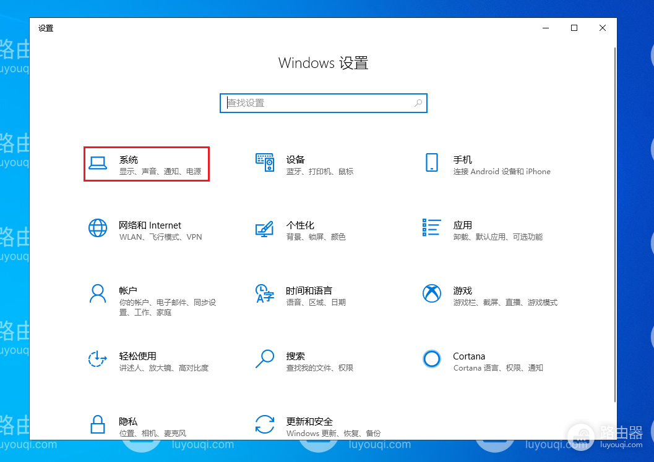Click the 网络和 Internet globe icon

(98, 228)
